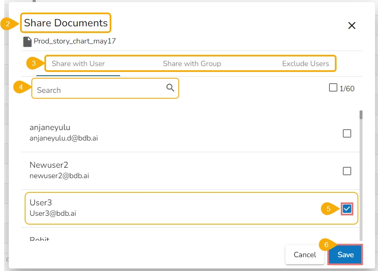Click the document file icon
Screen dimensions: 378x271
(27, 41)
